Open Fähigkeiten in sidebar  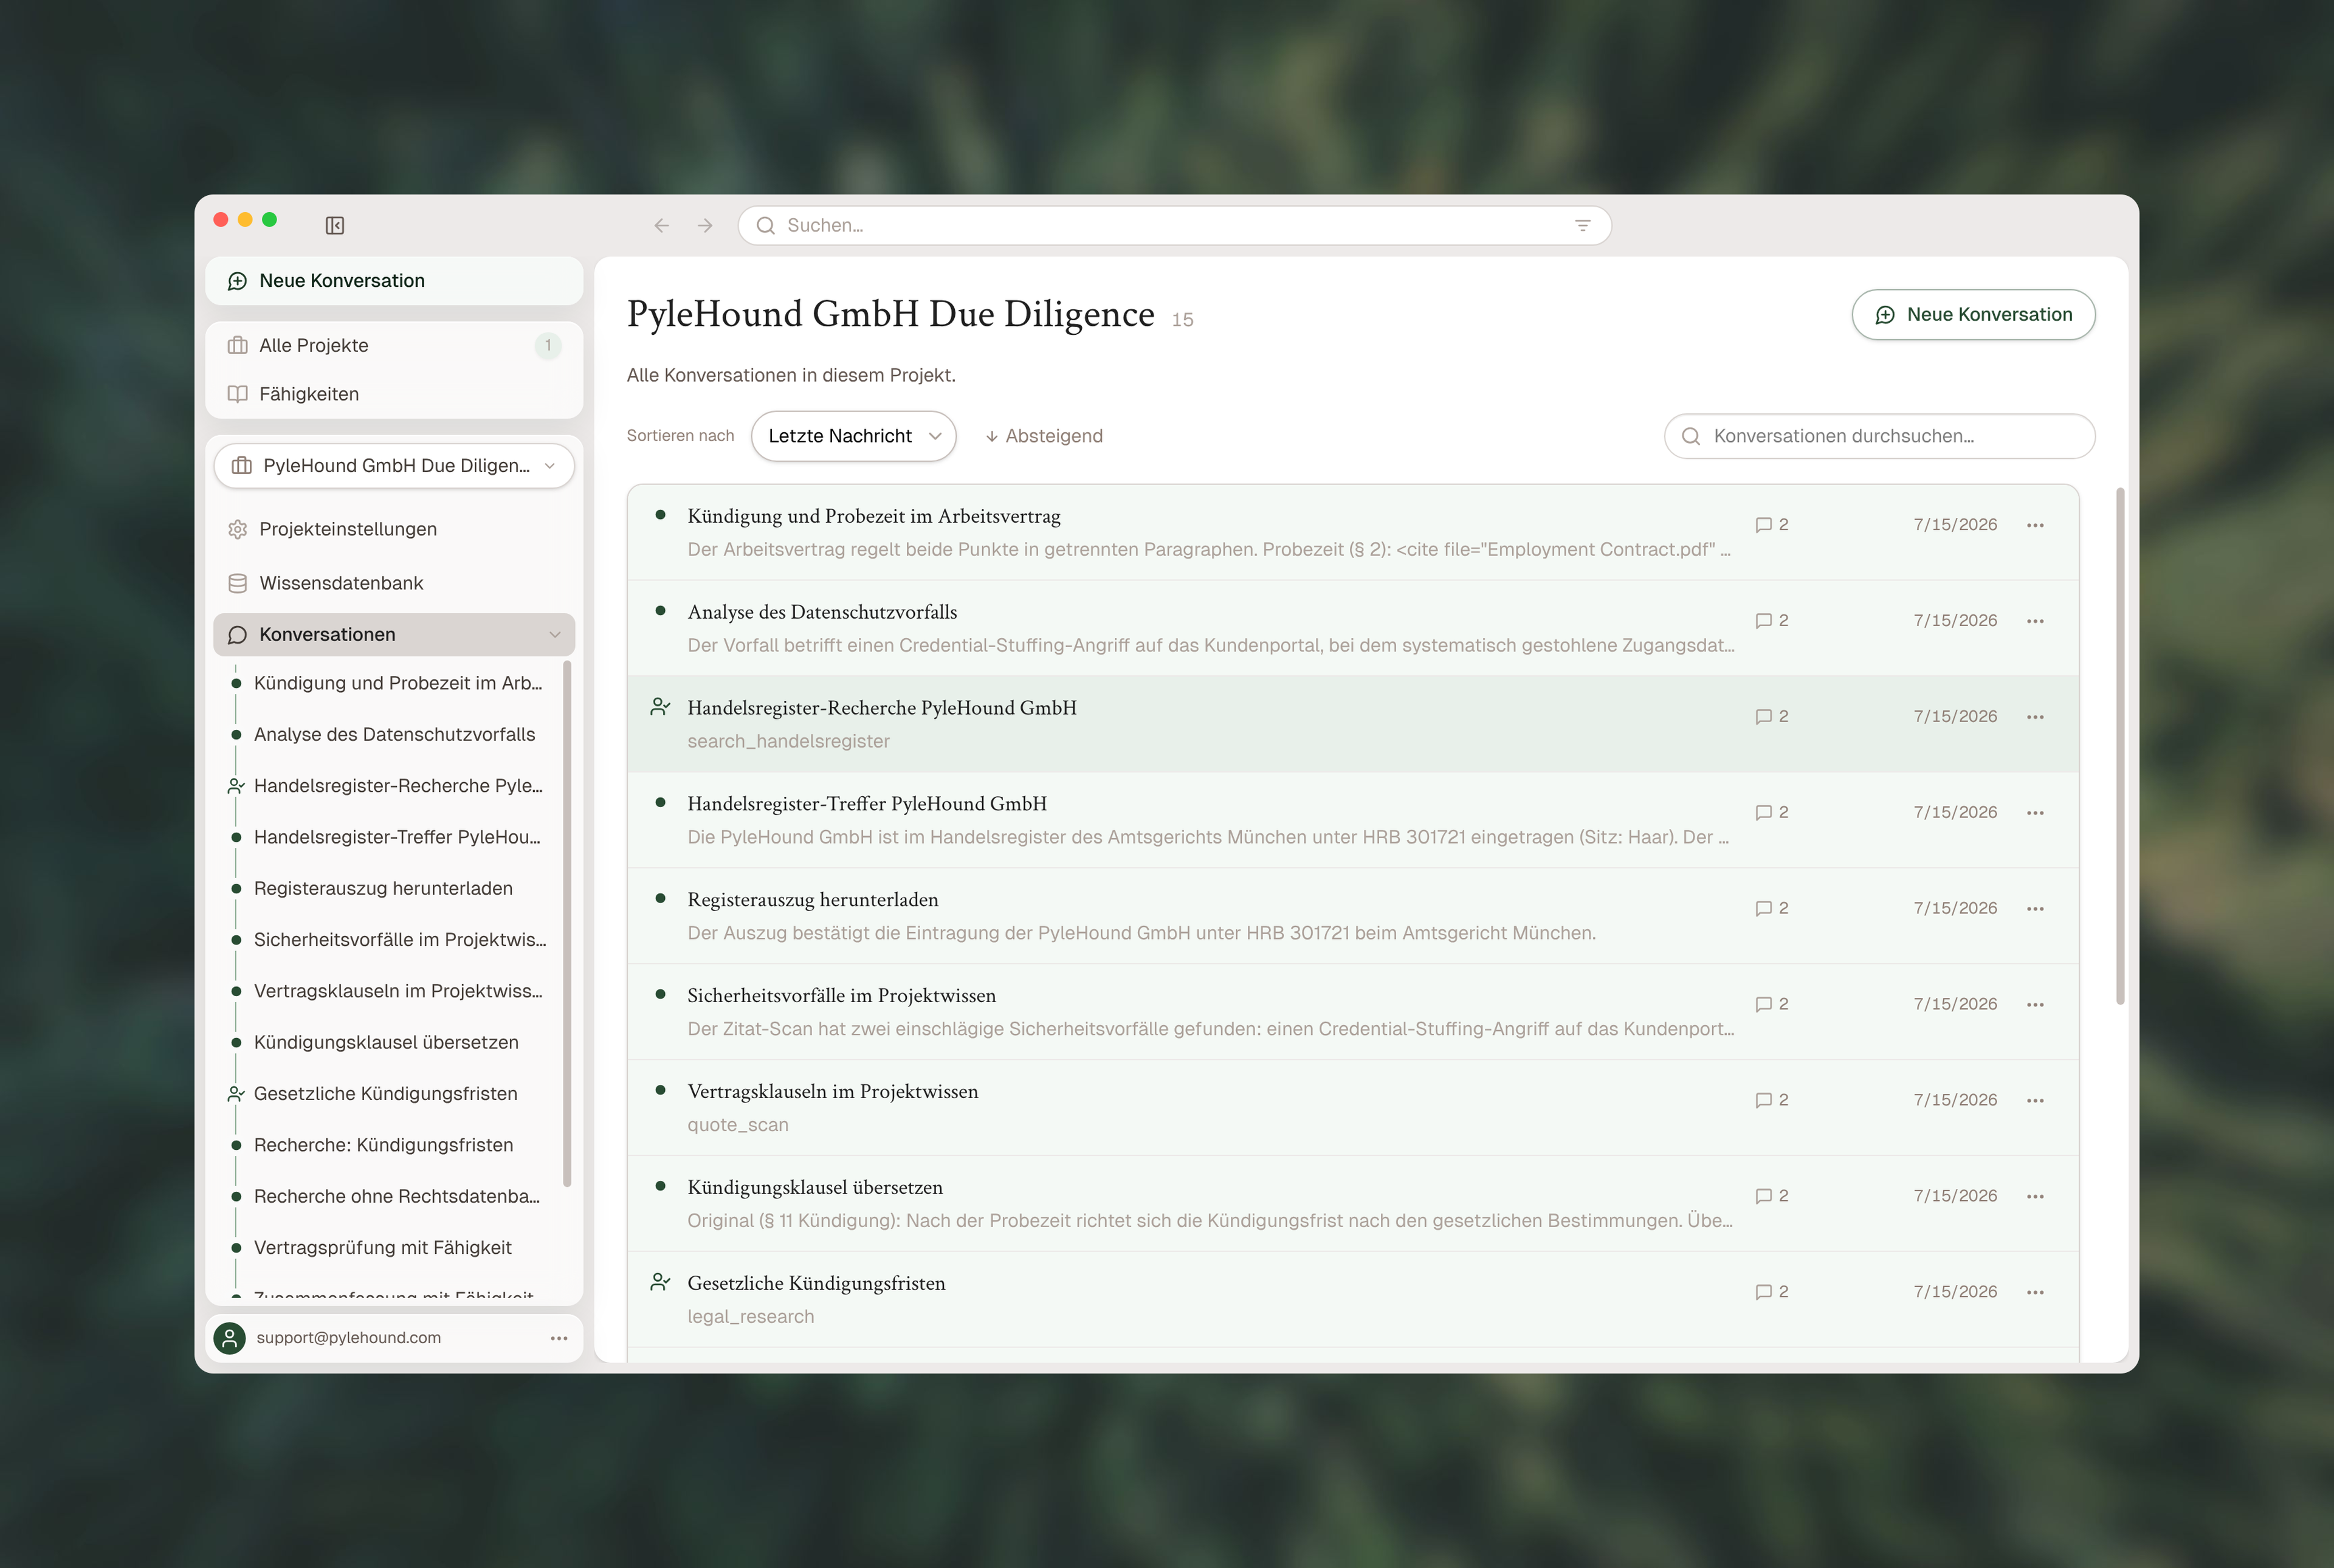394,394
